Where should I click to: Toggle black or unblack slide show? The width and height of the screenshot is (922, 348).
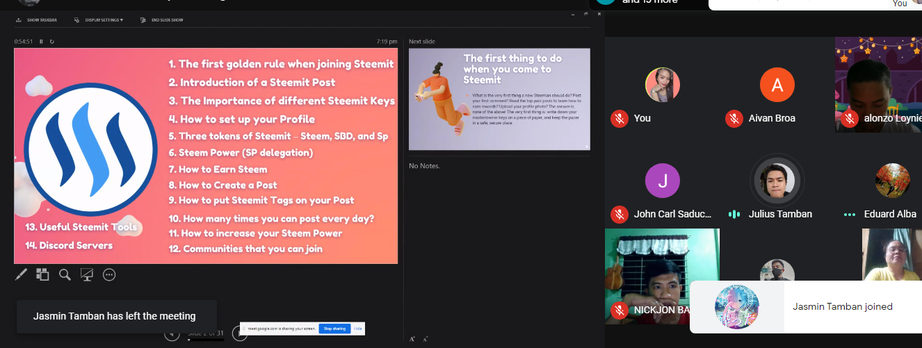click(x=87, y=274)
